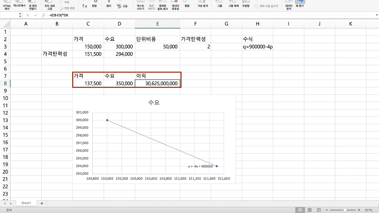Image resolution: width=379 pixels, height=213 pixels.
Task: Click the 그룹 해제 ungroup button
Action: (234, 4)
